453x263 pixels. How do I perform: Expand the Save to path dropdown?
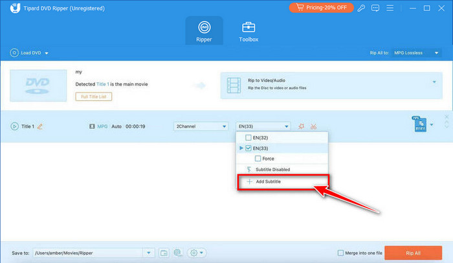pos(148,253)
